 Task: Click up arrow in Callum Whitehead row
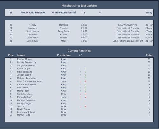tap(81, 85)
